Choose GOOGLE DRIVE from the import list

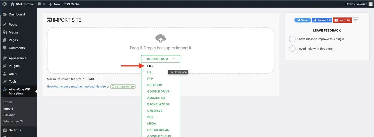(158, 91)
